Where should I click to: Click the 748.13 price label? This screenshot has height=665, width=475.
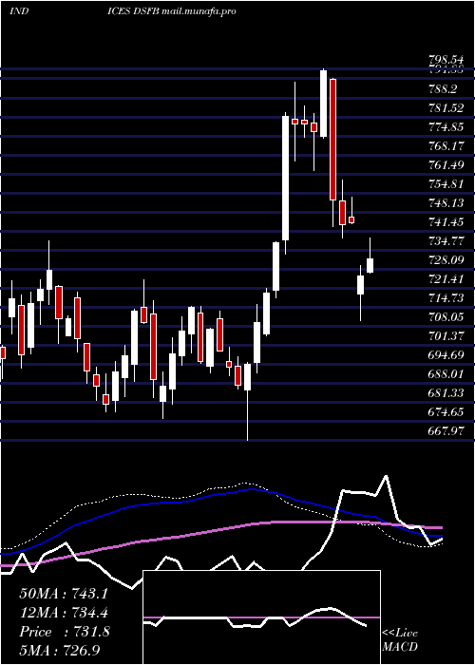[446, 203]
